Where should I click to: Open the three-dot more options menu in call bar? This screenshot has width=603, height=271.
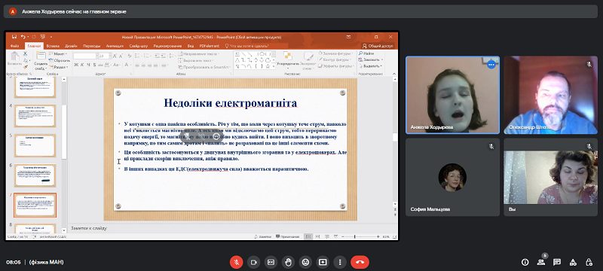pos(340,262)
